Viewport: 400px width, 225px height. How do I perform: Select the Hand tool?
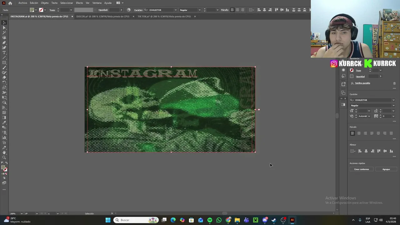pos(4,152)
